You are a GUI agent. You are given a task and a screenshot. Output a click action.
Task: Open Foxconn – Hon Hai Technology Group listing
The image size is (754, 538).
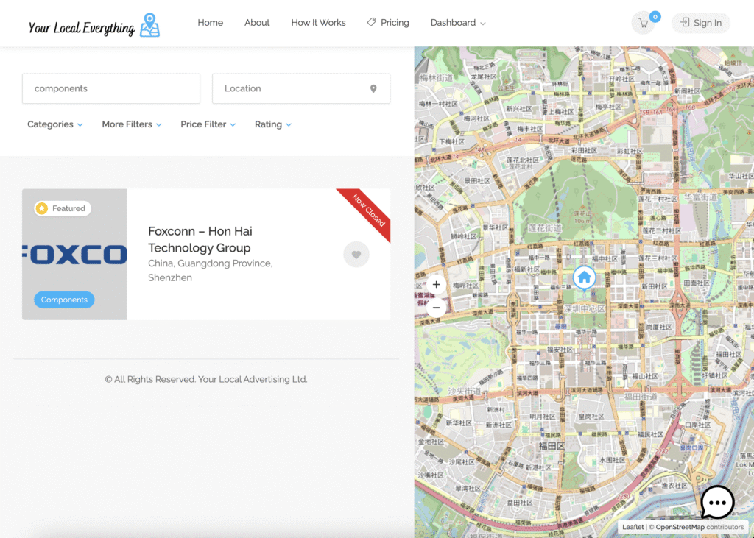coord(200,239)
